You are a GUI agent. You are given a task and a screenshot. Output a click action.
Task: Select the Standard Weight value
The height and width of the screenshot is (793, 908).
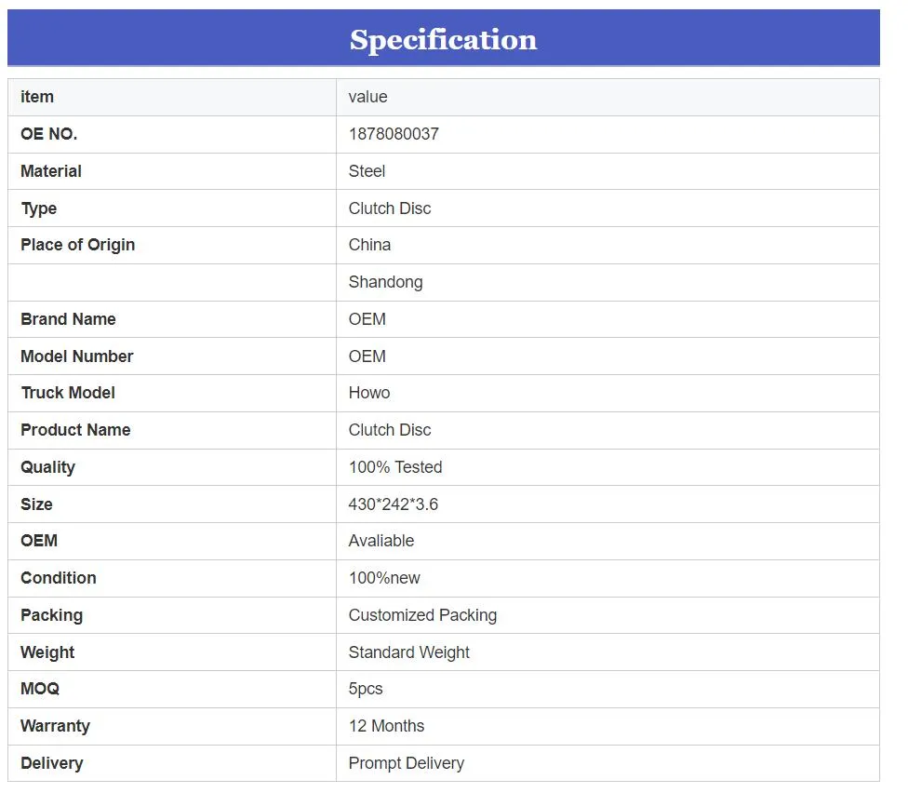(x=409, y=652)
